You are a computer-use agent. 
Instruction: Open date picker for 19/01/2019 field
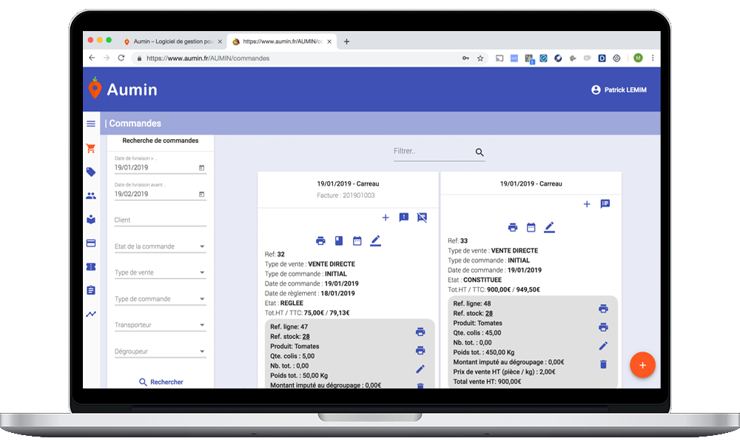(x=201, y=167)
